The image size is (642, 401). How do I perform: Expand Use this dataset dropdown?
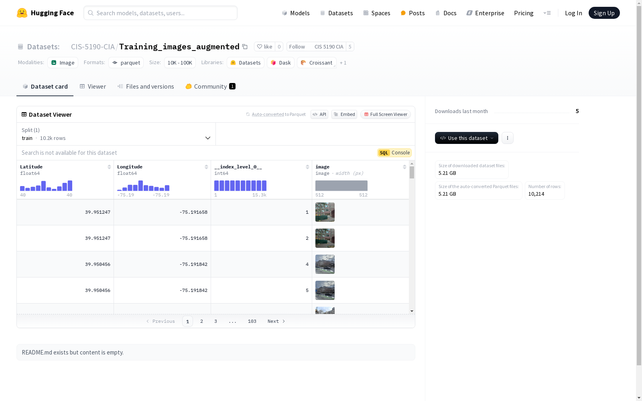point(467,138)
